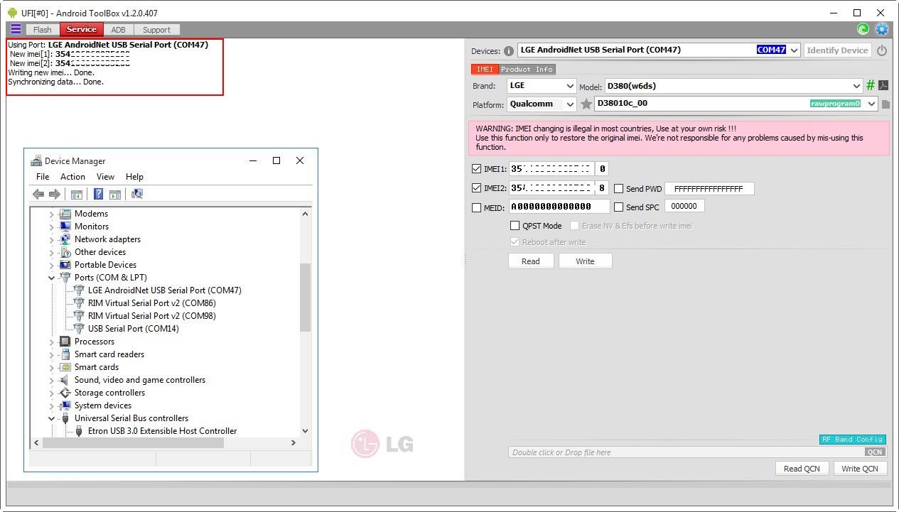
Task: Open the Action menu in Device Manager
Action: (72, 177)
